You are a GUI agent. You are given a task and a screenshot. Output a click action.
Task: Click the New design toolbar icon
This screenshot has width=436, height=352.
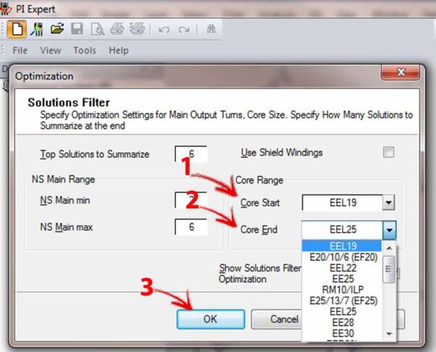coord(17,29)
